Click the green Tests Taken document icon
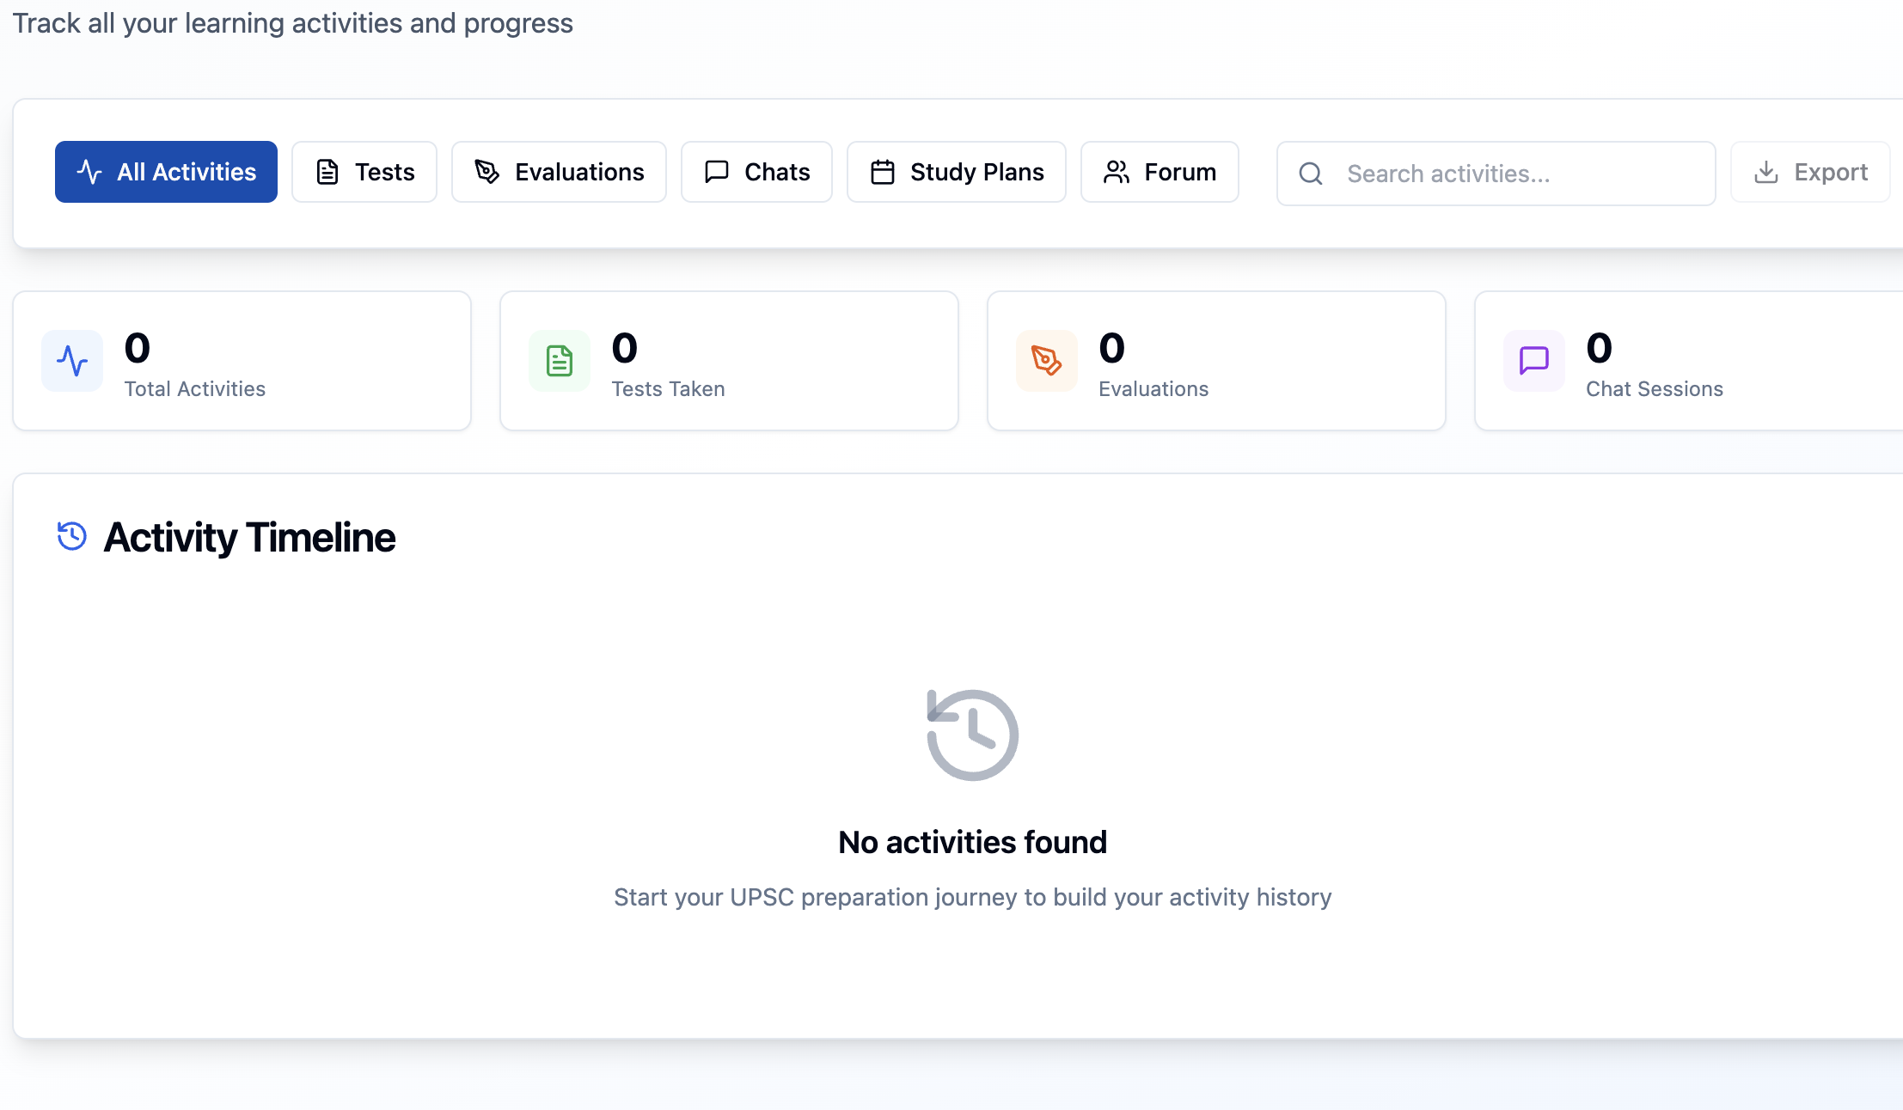Image resolution: width=1903 pixels, height=1110 pixels. pos(560,361)
